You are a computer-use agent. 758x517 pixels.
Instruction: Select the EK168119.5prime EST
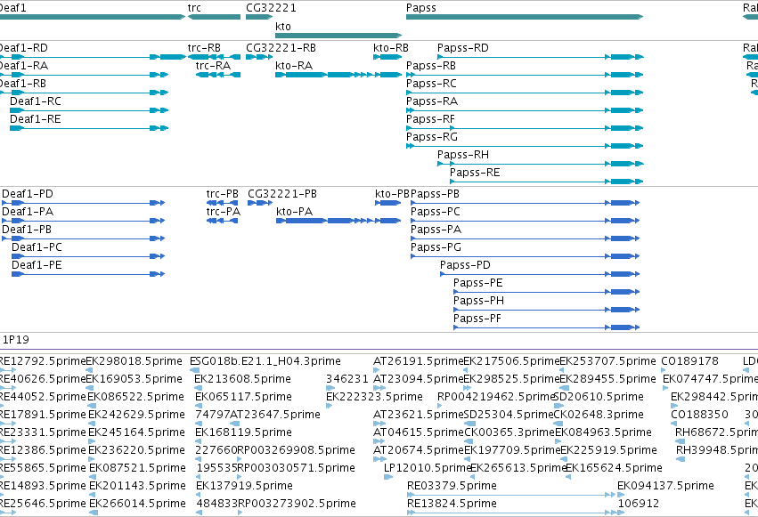tap(198, 441)
